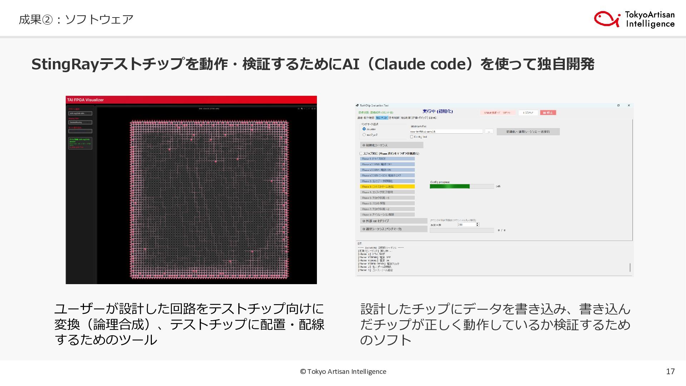Click the 初期化〜通常シーケンス 一括実行 button
This screenshot has width=686, height=386.
tap(528, 132)
